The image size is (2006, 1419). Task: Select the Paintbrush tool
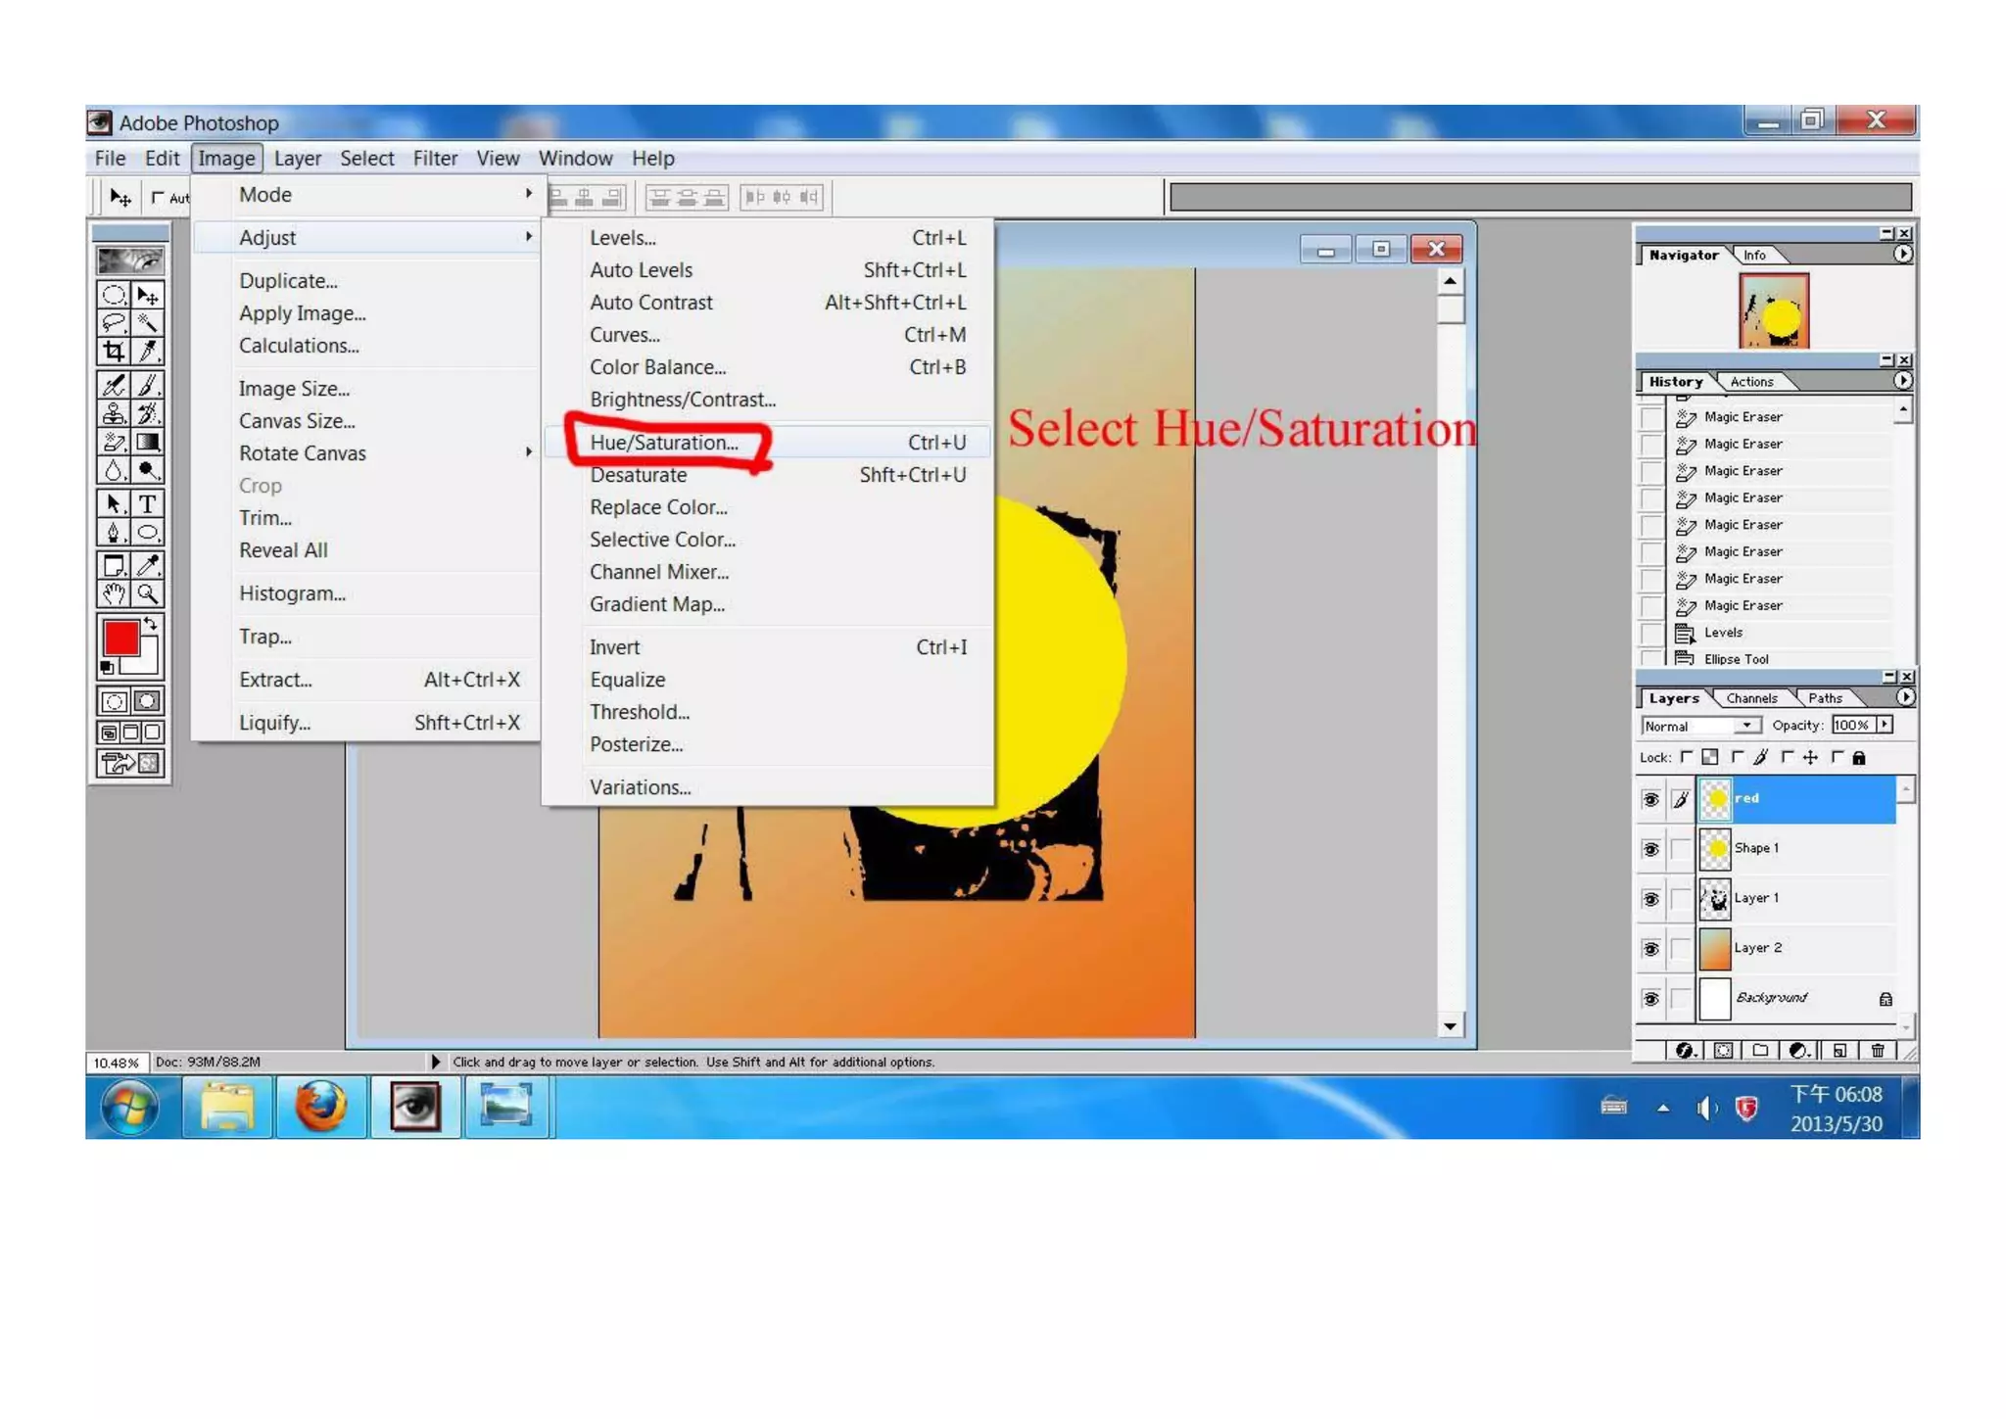[148, 385]
